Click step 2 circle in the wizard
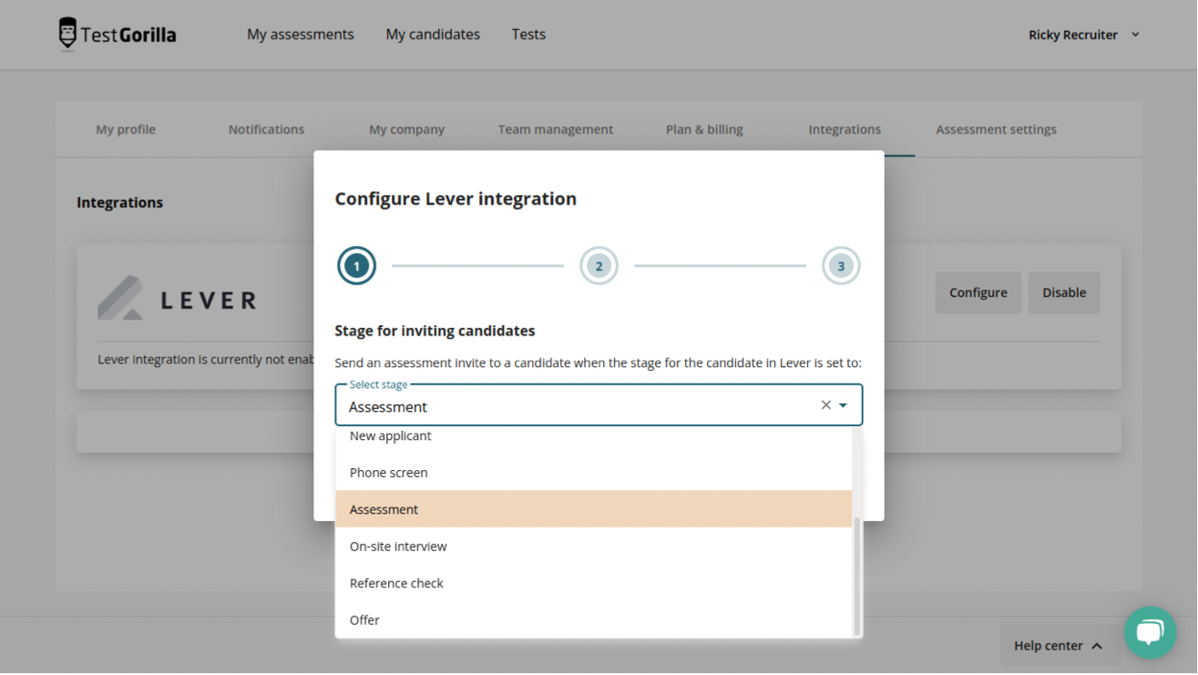Image resolution: width=1198 pixels, height=675 pixels. 599,265
